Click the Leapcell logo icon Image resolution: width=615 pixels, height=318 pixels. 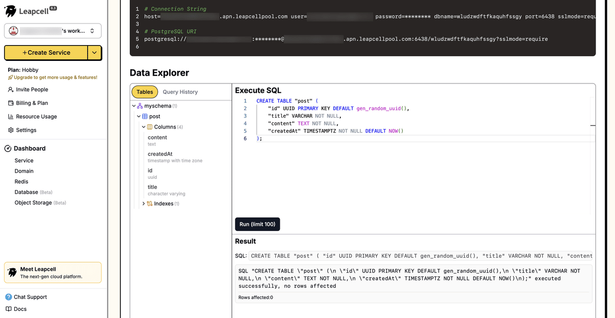(11, 11)
